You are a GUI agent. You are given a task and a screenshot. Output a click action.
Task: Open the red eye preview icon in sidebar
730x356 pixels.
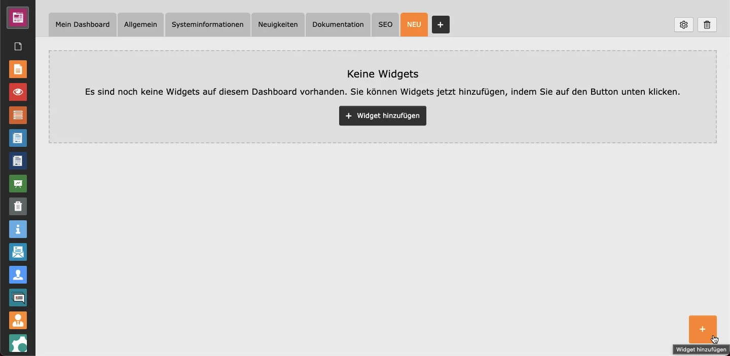click(x=18, y=92)
